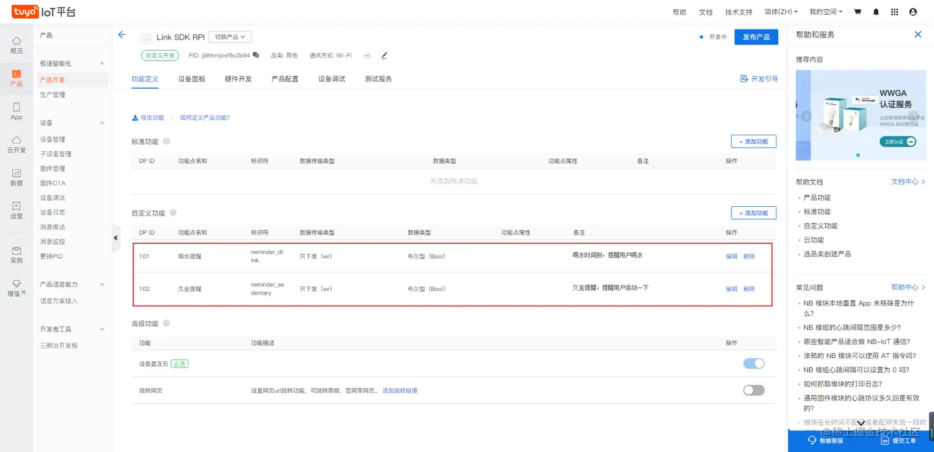Click 添加功能 in 自定义功能 section
This screenshot has height=452, width=934.
[x=754, y=213]
